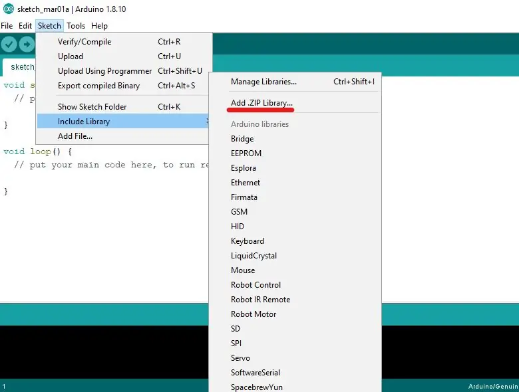Include the EEPROM library
This screenshot has width=519, height=392.
click(x=295, y=153)
